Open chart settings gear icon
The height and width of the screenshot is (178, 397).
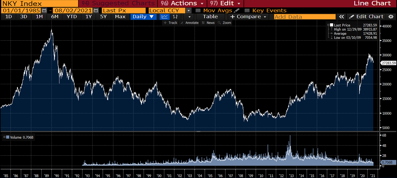[x=390, y=17]
